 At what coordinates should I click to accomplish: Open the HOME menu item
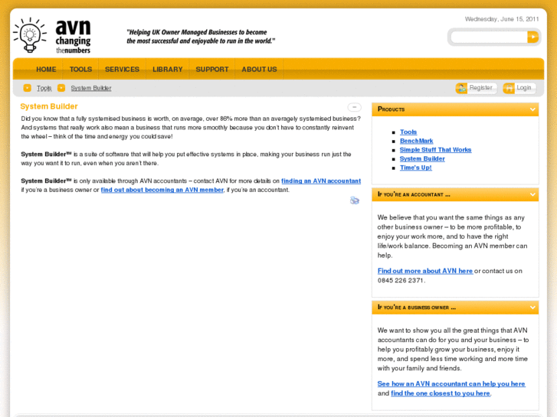point(46,69)
